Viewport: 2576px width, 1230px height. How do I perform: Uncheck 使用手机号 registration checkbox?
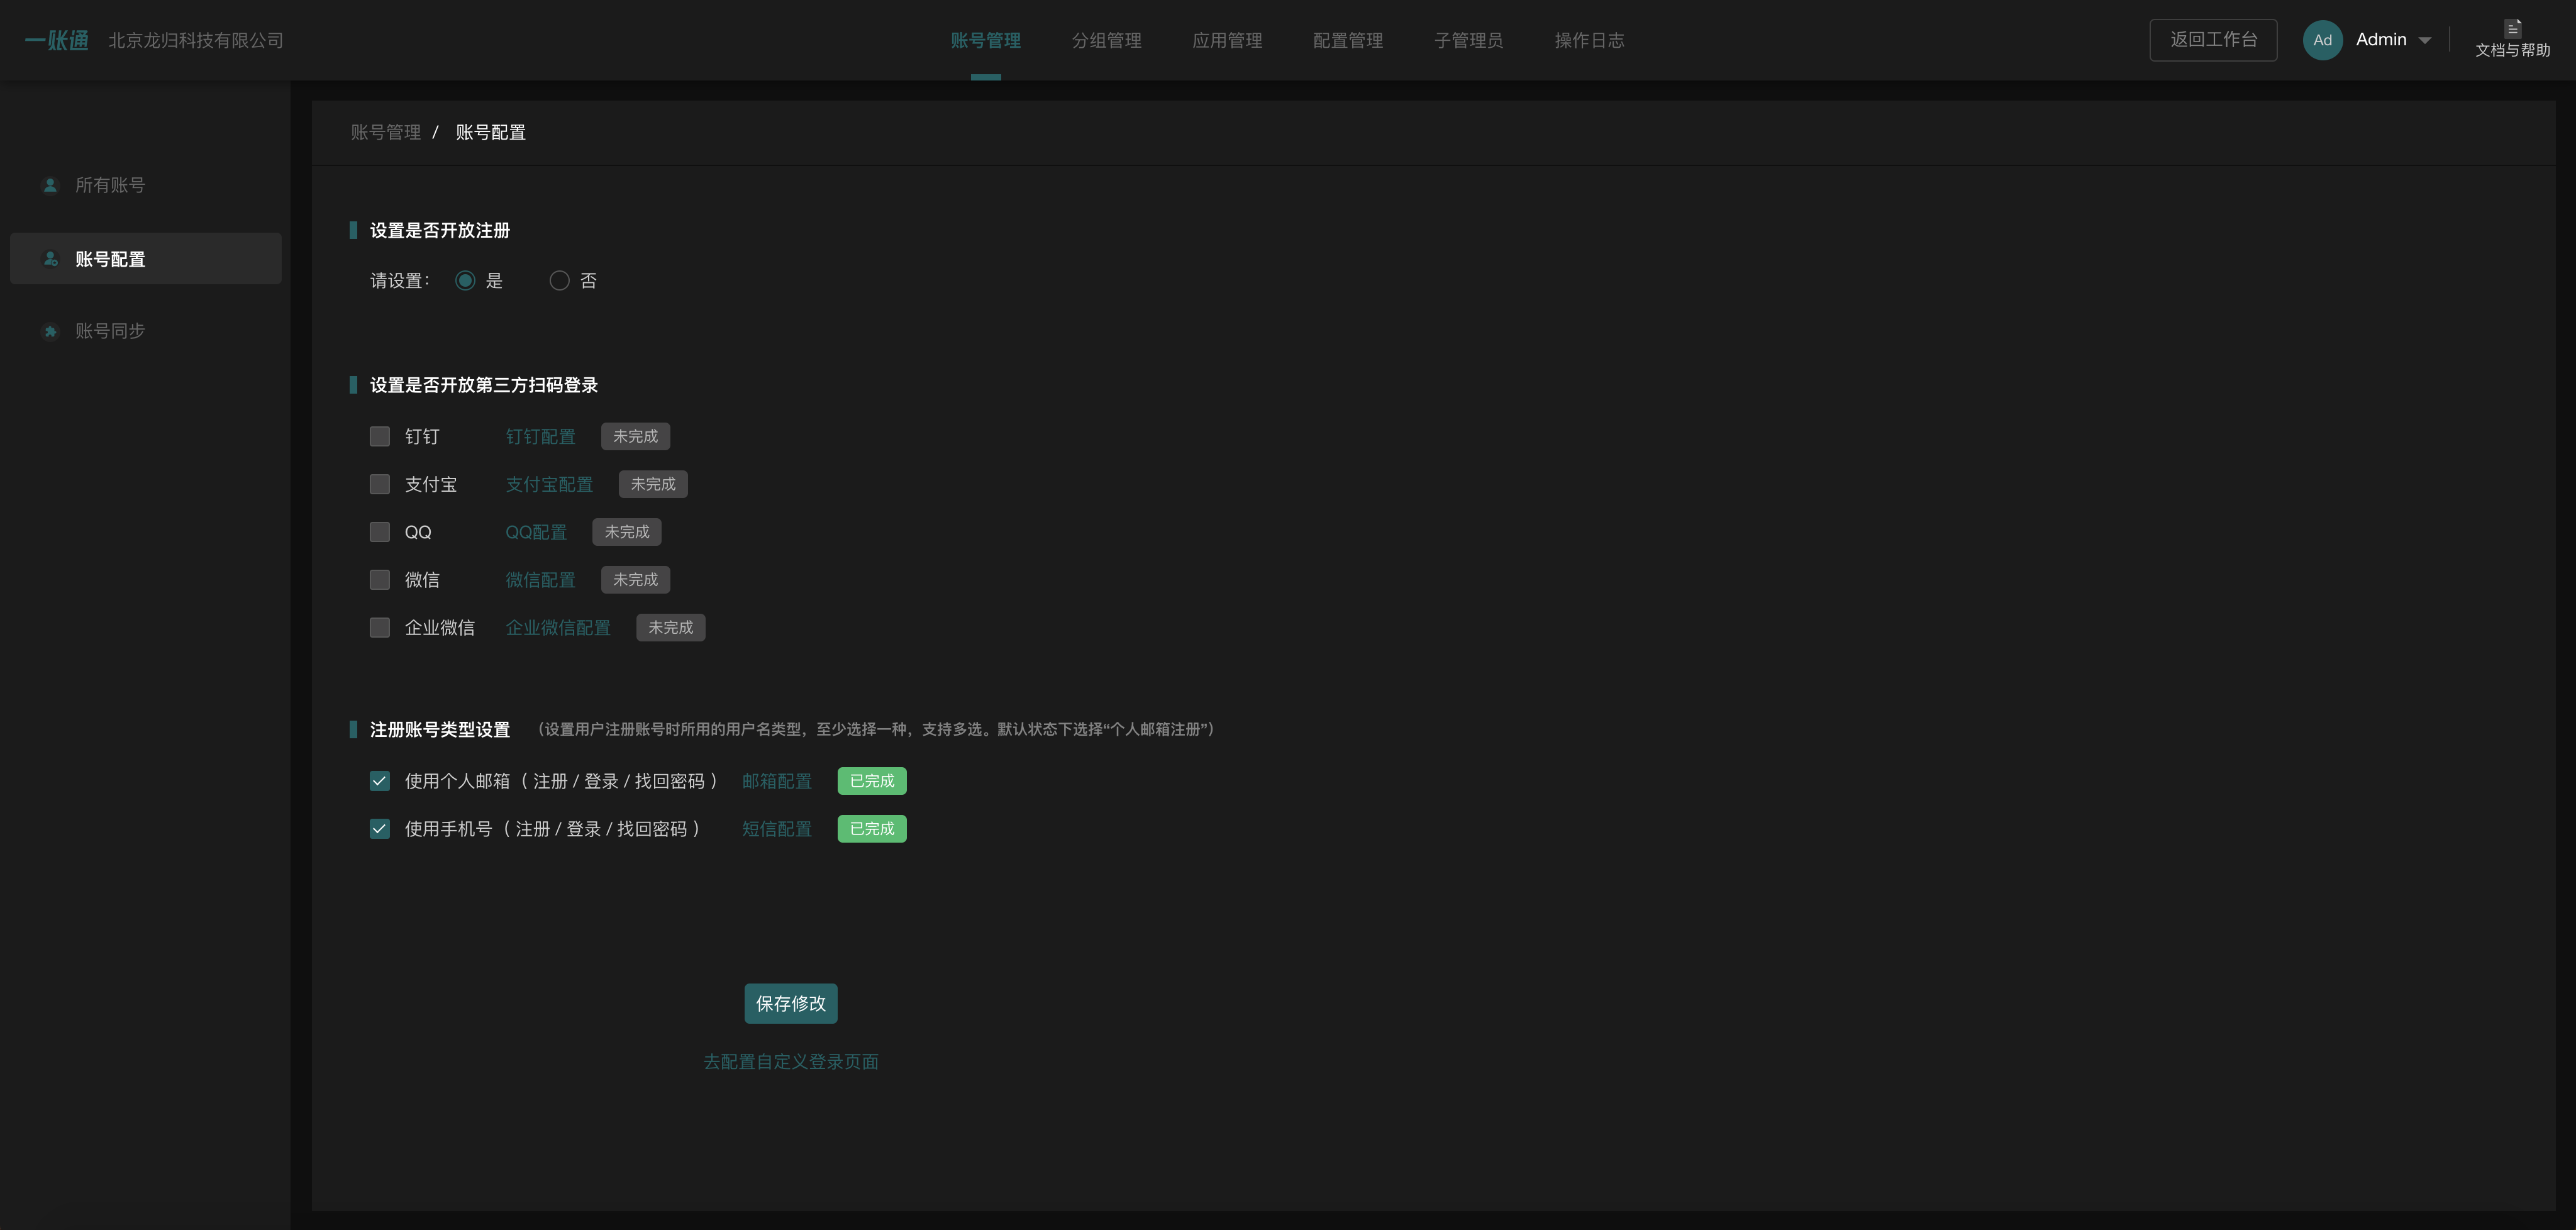tap(380, 829)
